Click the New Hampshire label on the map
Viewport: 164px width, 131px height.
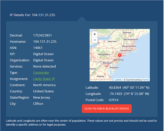click(x=131, y=40)
